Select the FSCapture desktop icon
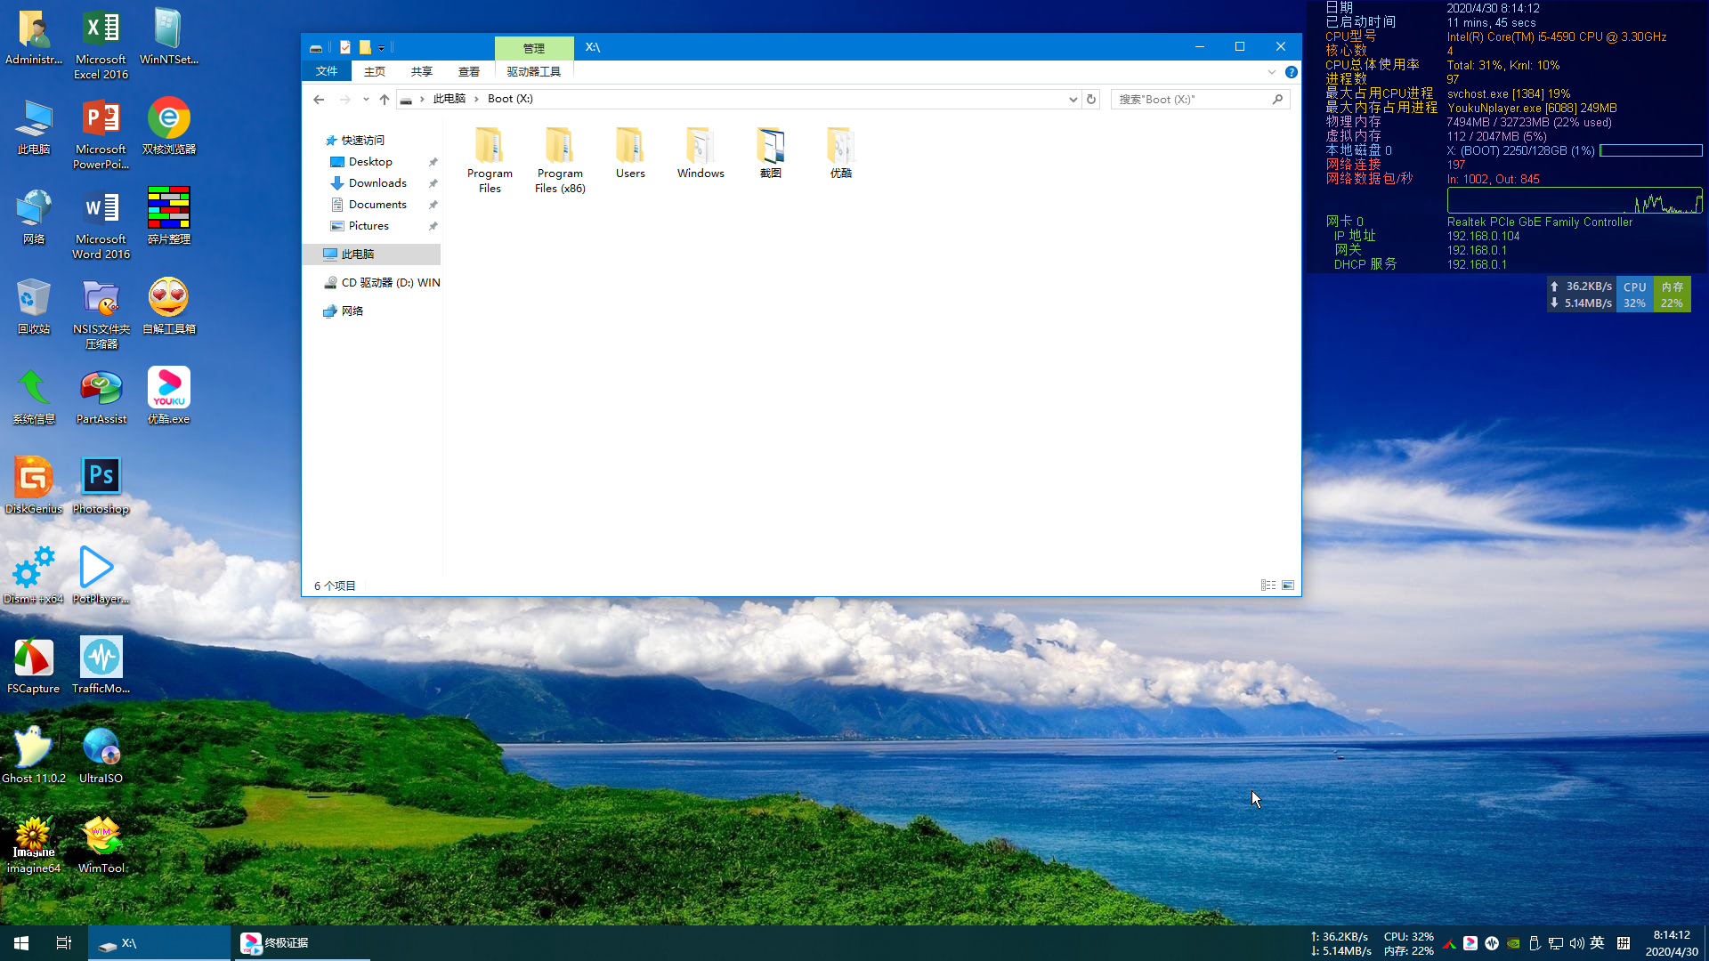The width and height of the screenshot is (1709, 961). [34, 666]
